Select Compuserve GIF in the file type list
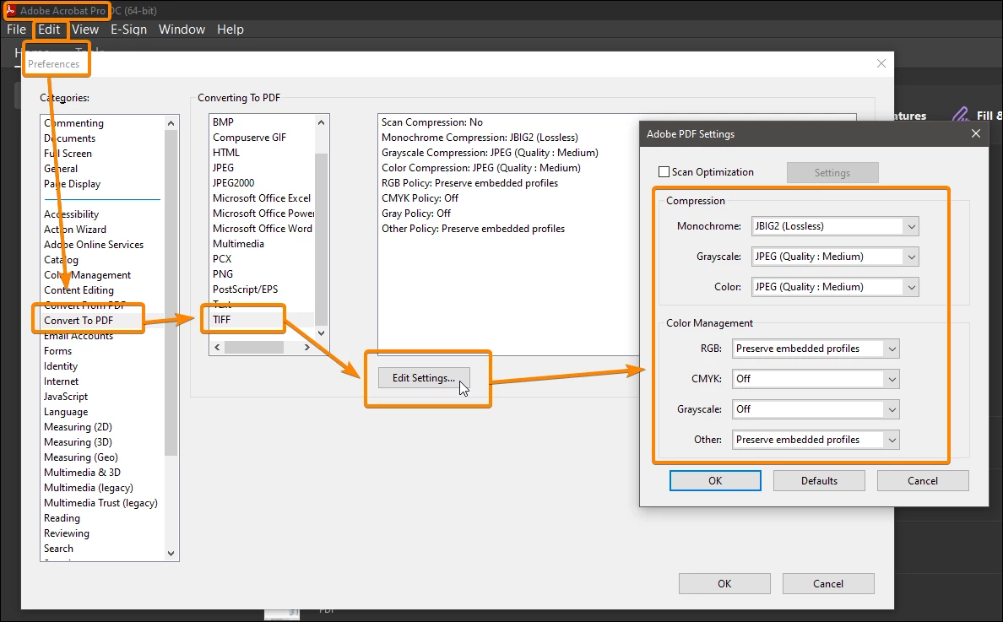 coord(249,138)
